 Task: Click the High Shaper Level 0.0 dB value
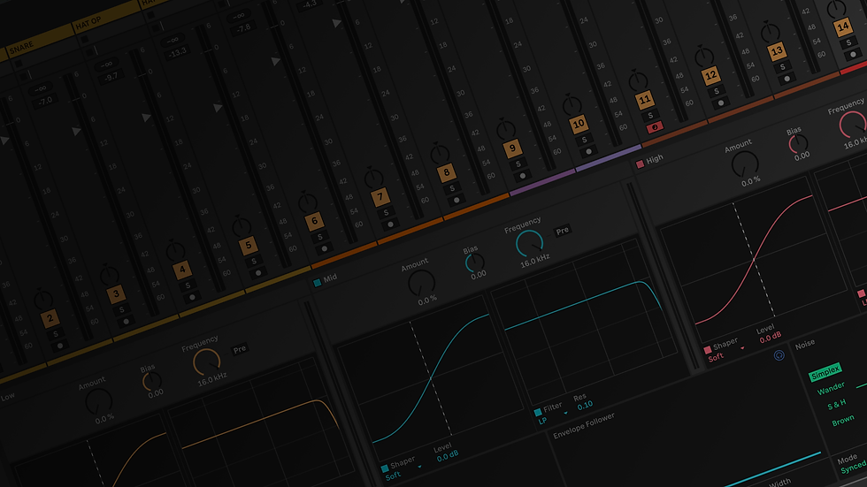click(771, 337)
